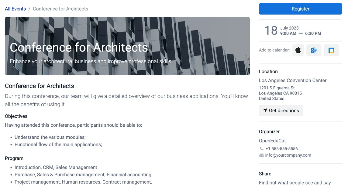Click the Objectives section heading
The width and height of the screenshot is (348, 186).
click(16, 116)
